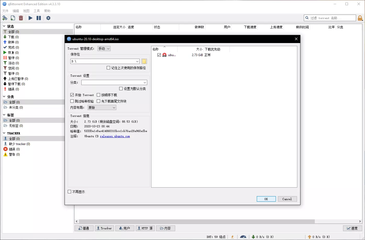Click the resume play toolbar icon
Image resolution: width=365 pixels, height=240 pixels.
[31, 18]
